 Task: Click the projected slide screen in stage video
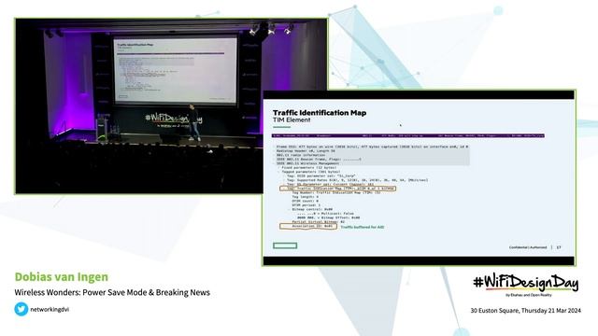coord(175,70)
